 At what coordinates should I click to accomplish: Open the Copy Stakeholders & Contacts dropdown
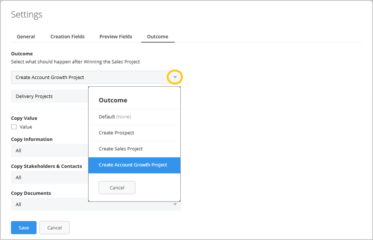[49, 177]
